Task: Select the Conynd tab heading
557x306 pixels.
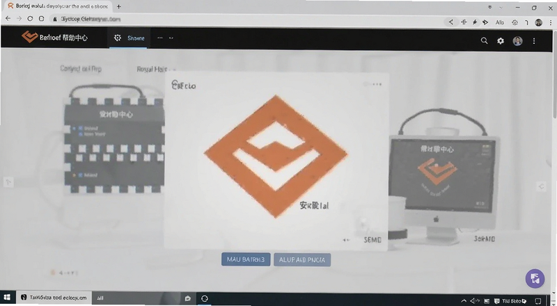Action: (x=81, y=69)
